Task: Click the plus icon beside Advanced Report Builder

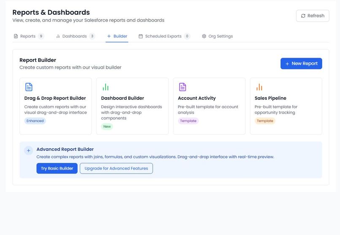Action: 28,151
